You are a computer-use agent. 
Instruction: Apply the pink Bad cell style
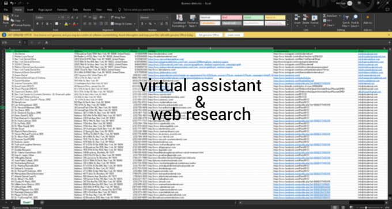pyautogui.click(x=232, y=17)
